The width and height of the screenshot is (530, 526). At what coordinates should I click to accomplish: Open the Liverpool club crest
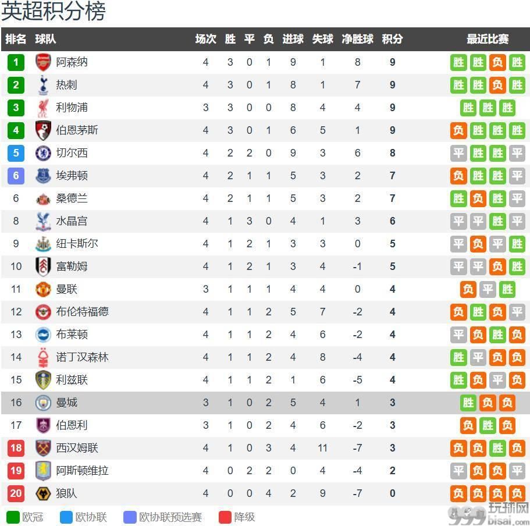(x=43, y=108)
